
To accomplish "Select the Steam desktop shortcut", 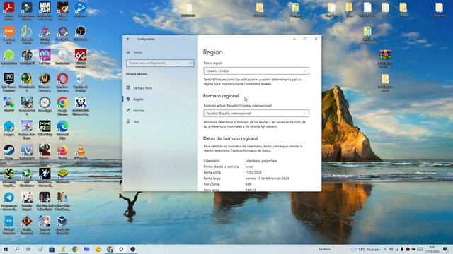I will [9, 152].
